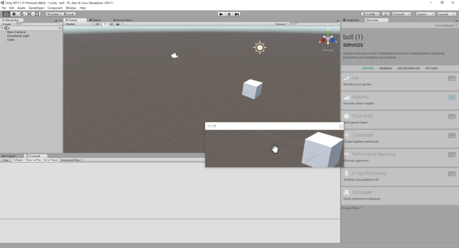Click the sun light gizmo in Scene
This screenshot has height=248, width=459.
click(x=260, y=48)
